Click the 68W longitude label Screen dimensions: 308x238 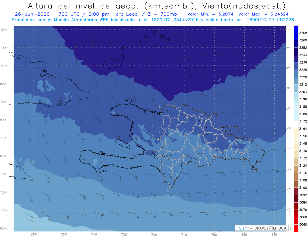(x=274, y=234)
